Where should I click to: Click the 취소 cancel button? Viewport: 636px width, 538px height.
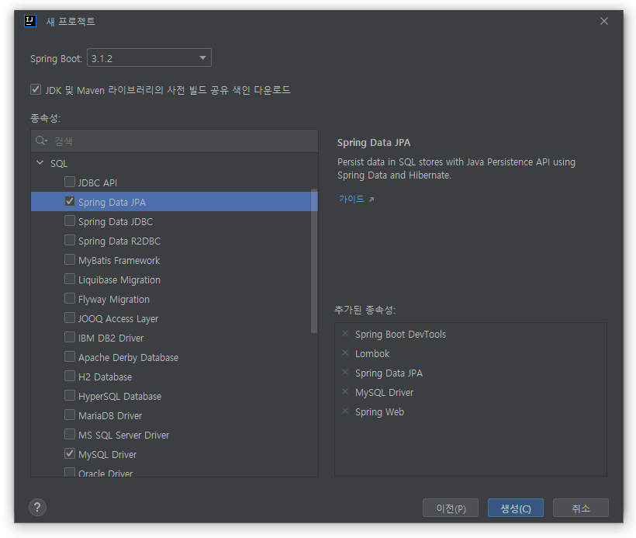click(x=581, y=508)
